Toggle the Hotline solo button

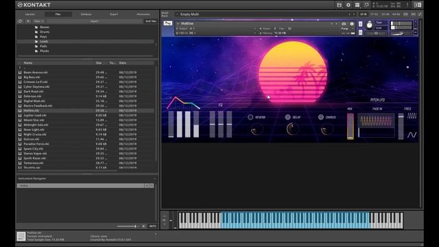360,24
